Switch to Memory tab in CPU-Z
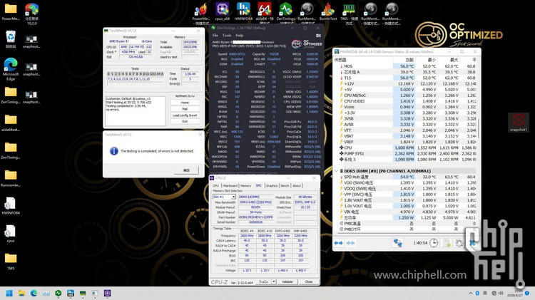 pos(245,186)
